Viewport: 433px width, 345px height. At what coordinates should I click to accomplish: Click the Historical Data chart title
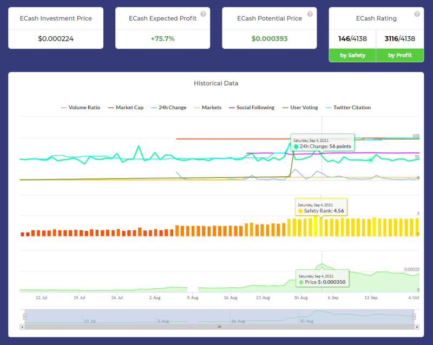pyautogui.click(x=216, y=83)
